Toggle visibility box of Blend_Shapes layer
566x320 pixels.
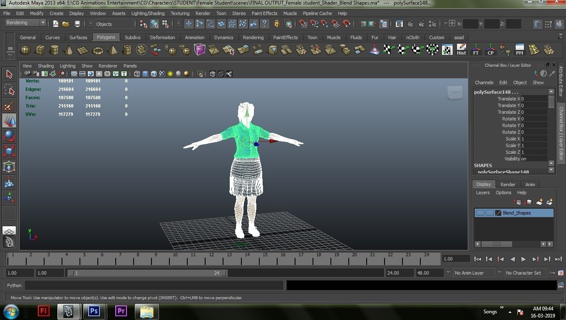[x=480, y=213]
